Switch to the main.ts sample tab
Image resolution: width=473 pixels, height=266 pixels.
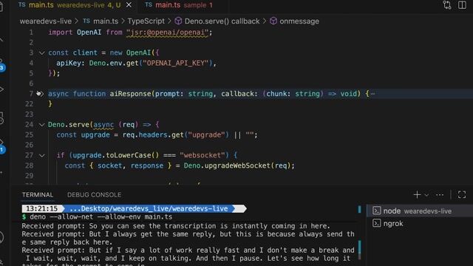coord(179,5)
